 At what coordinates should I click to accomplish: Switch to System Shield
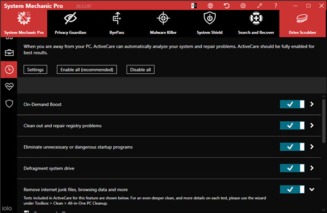click(x=209, y=23)
